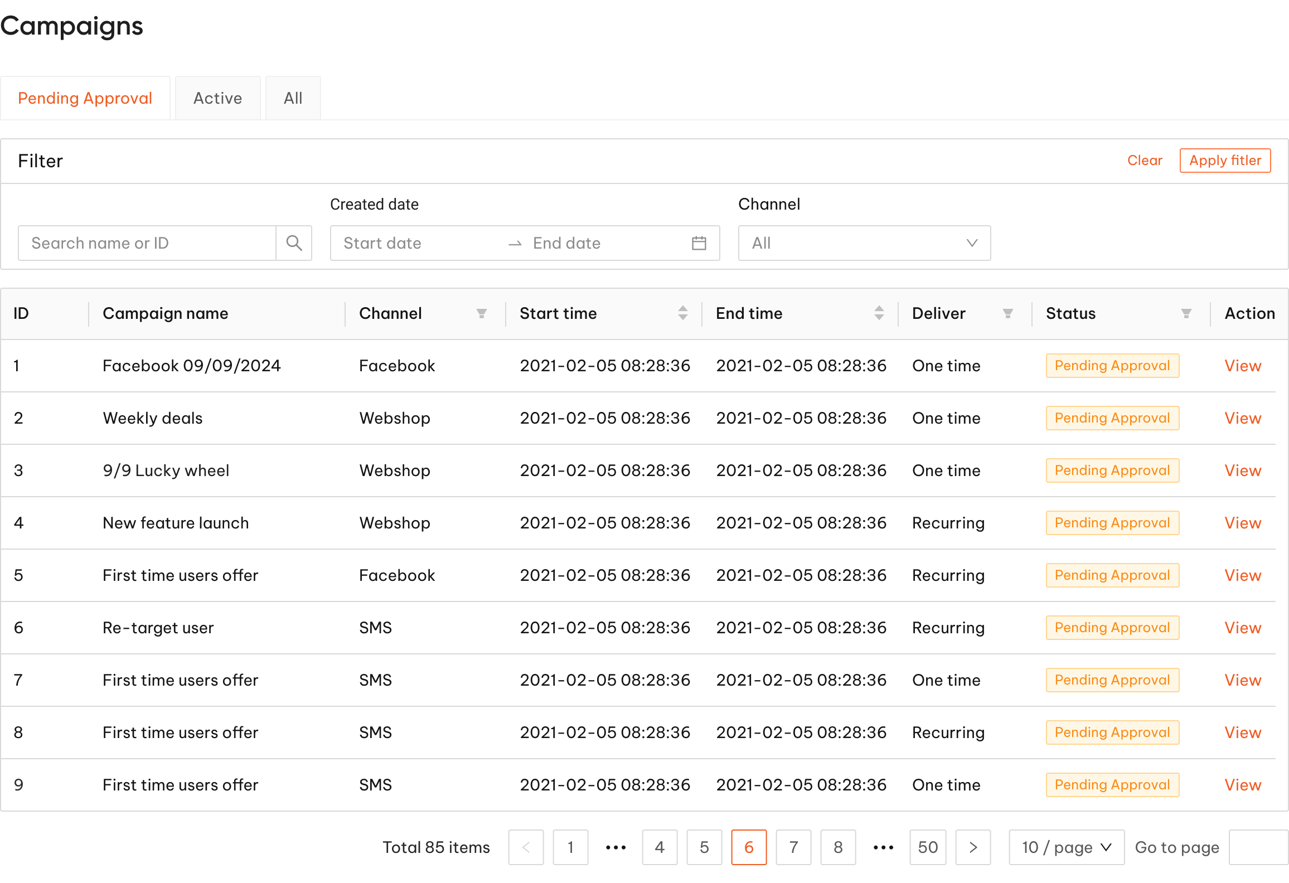This screenshot has width=1289, height=883.
Task: Open View for campaign ID 9
Action: 1243,785
